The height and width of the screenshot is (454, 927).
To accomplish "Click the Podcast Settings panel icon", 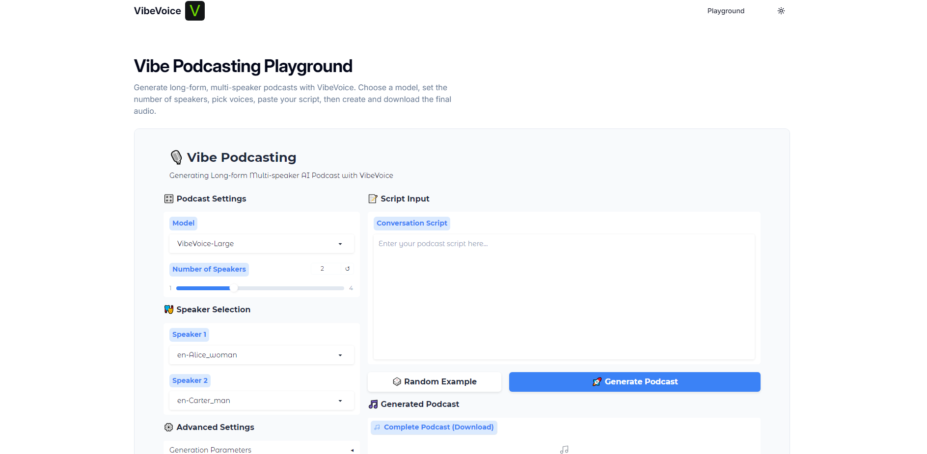I will point(169,199).
